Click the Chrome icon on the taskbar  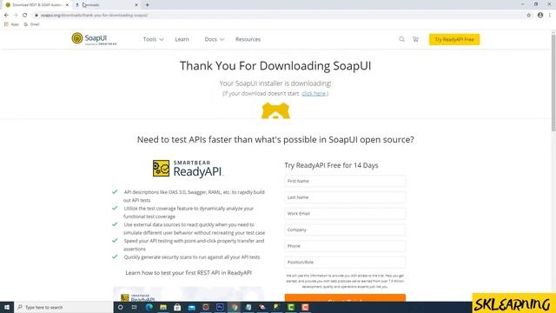point(234,307)
